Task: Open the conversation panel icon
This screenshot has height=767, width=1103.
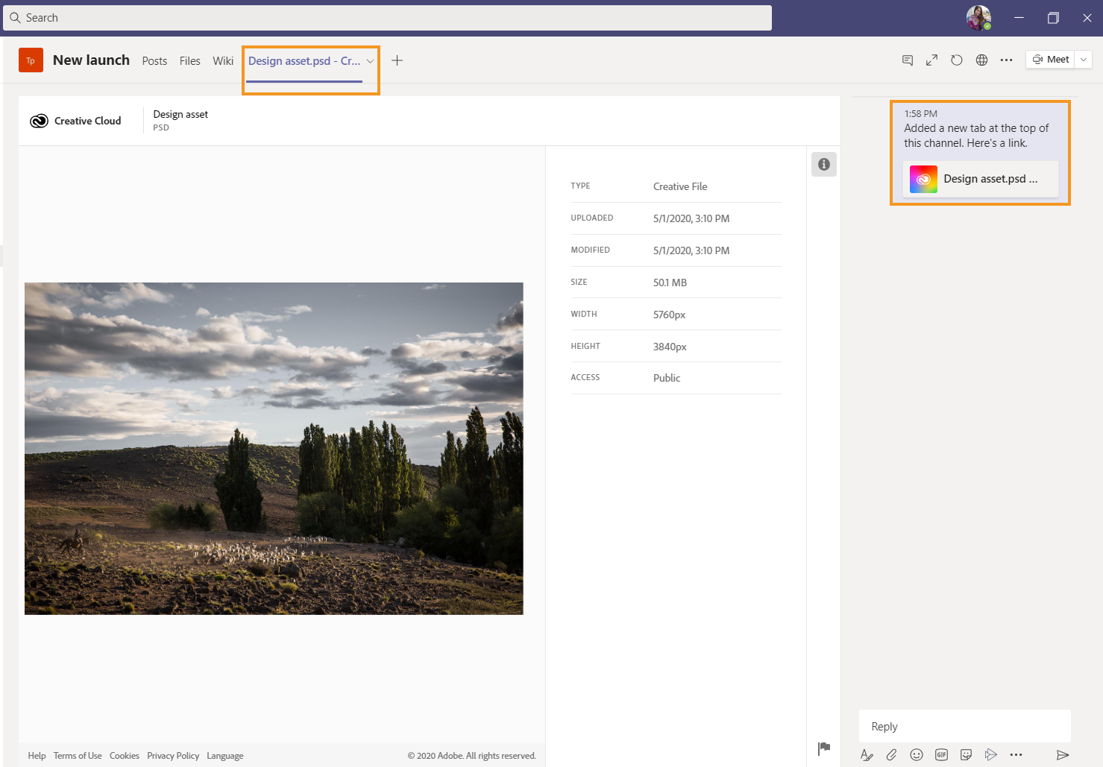Action: pyautogui.click(x=907, y=60)
